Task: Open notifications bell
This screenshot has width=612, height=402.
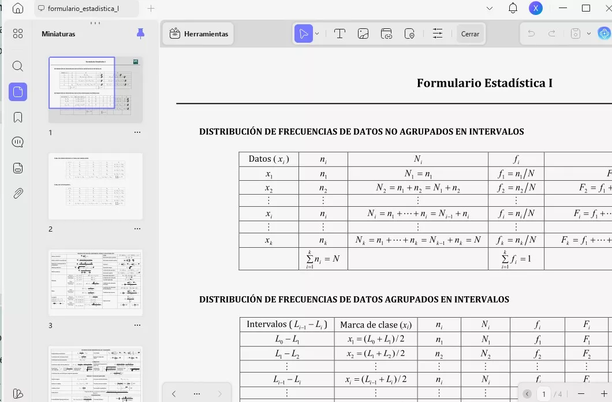Action: (513, 8)
